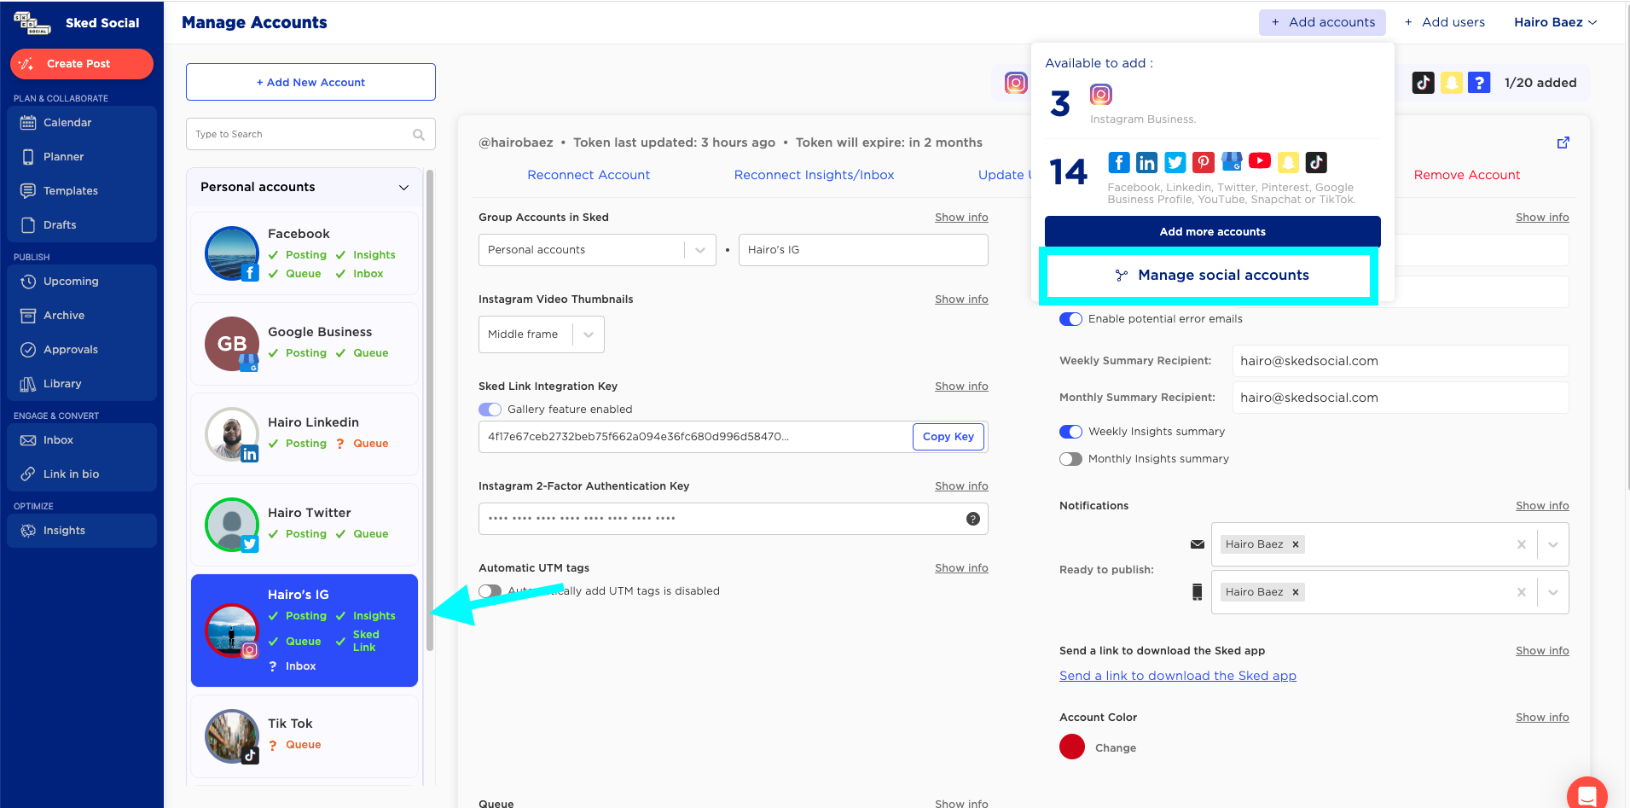The height and width of the screenshot is (808, 1630).
Task: Select the Hairo Linkedin account
Action: [305, 434]
